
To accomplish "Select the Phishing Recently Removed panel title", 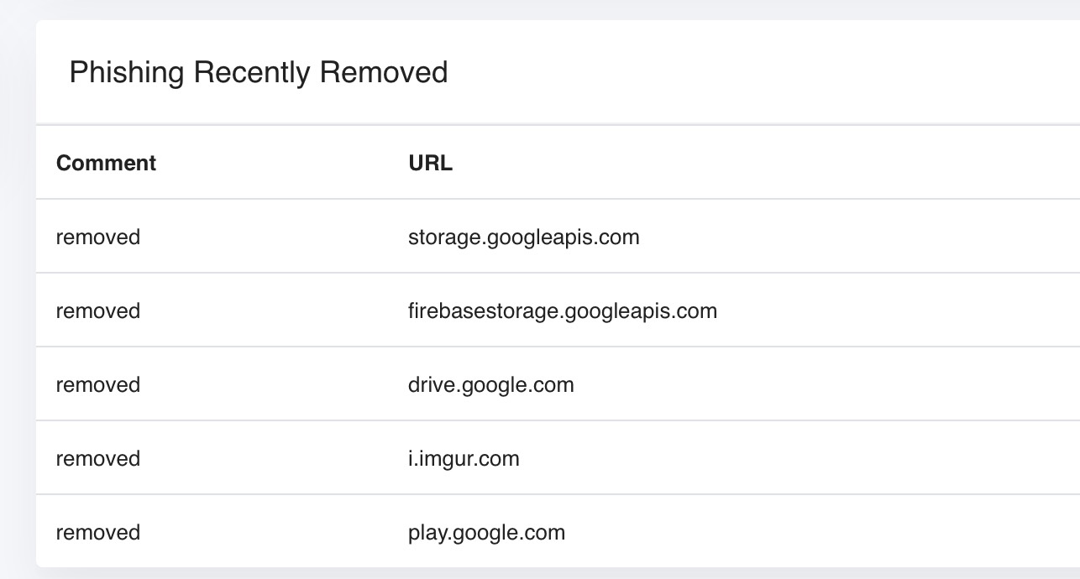I will tap(259, 72).
